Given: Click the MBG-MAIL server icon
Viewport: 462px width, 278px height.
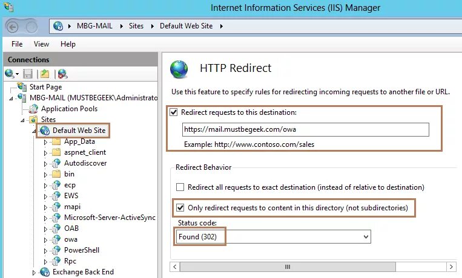Looking at the screenshot, I should pos(22,97).
